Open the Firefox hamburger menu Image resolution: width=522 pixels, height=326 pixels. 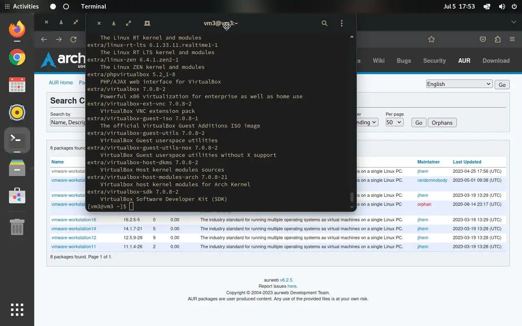(x=512, y=39)
